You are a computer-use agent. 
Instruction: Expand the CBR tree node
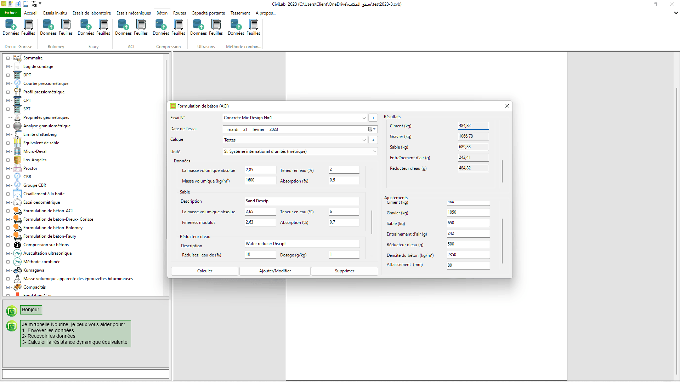[x=8, y=177]
